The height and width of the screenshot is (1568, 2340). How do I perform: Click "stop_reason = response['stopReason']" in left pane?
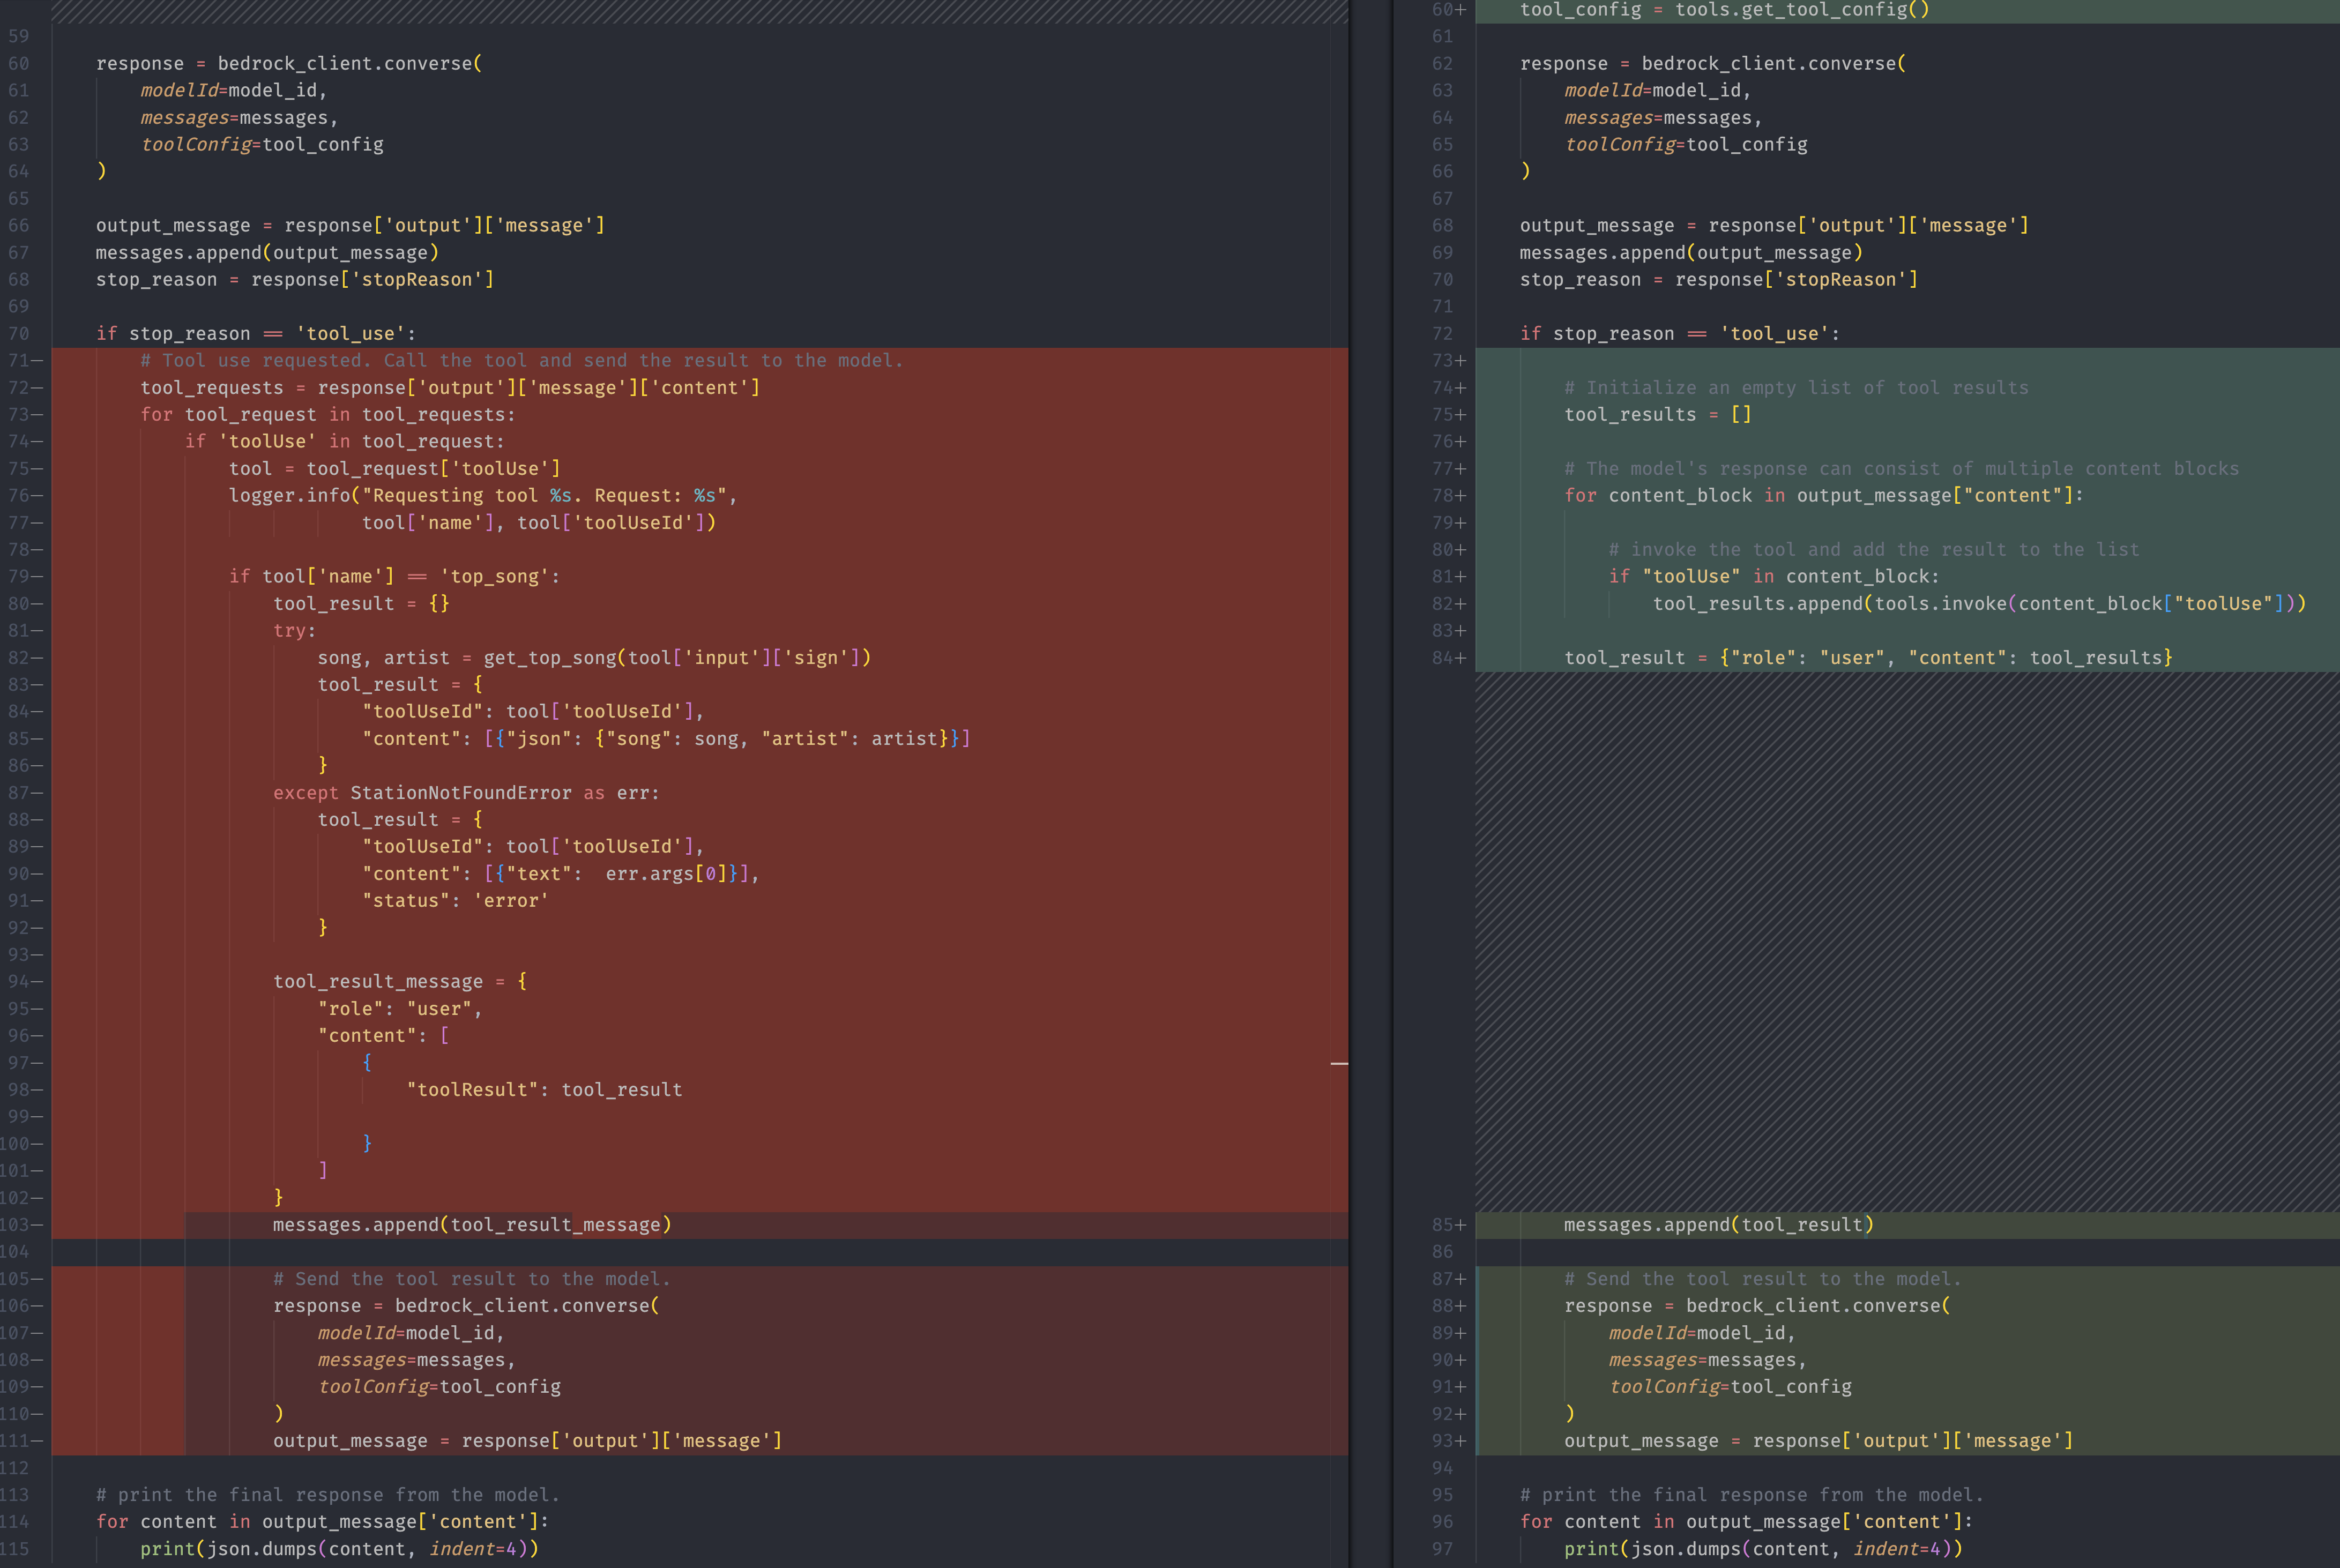[x=295, y=280]
